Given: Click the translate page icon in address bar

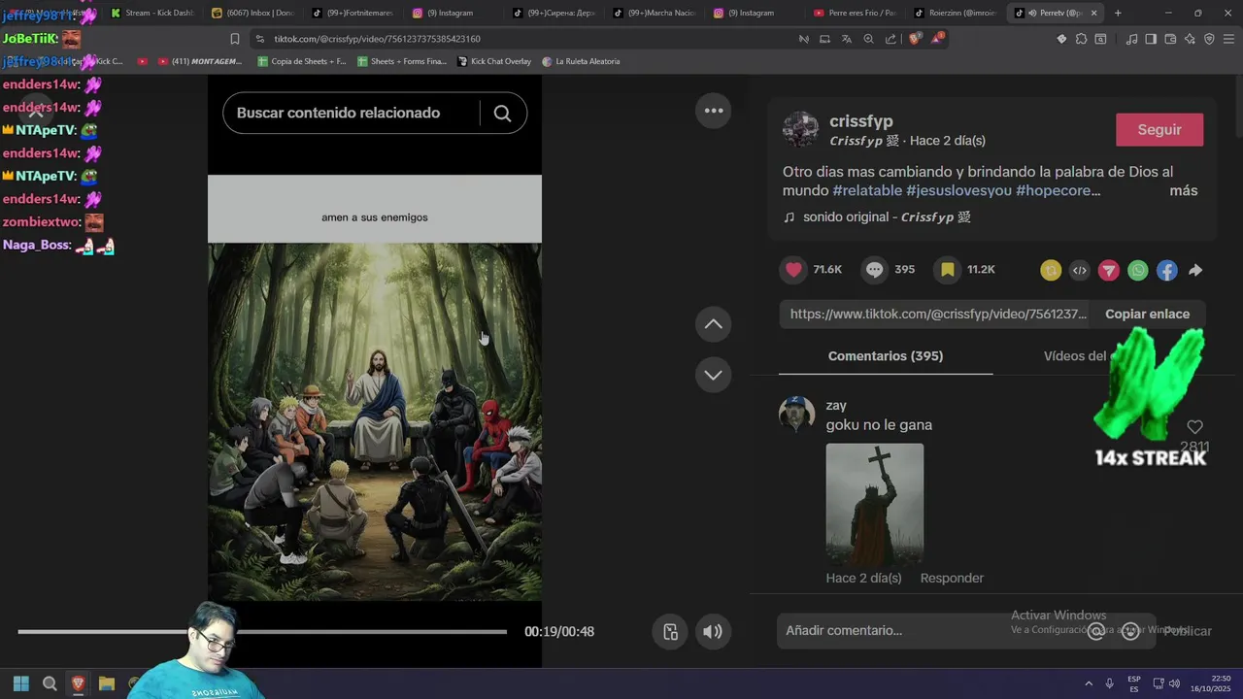Looking at the screenshot, I should pyautogui.click(x=847, y=39).
